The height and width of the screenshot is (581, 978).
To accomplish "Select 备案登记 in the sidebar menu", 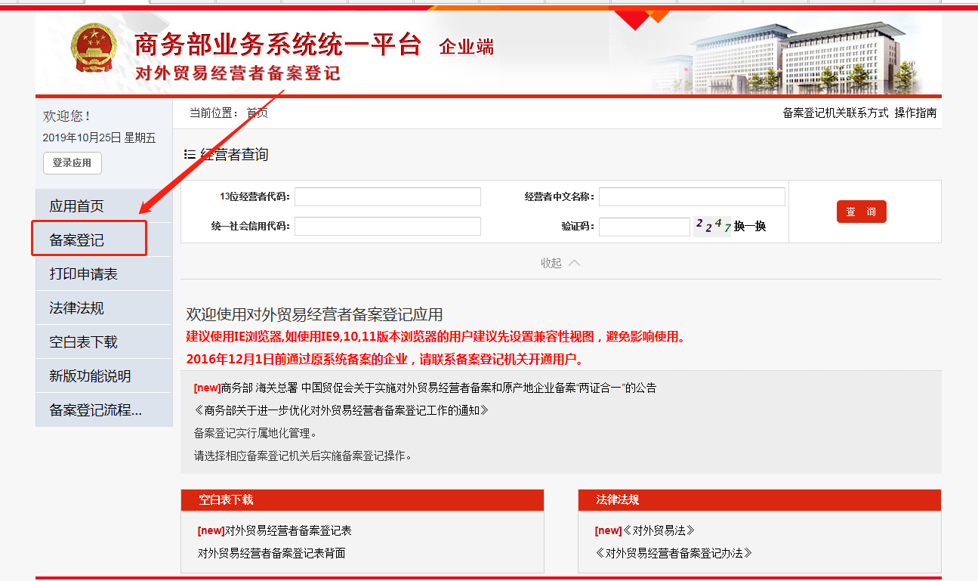I will [x=77, y=240].
